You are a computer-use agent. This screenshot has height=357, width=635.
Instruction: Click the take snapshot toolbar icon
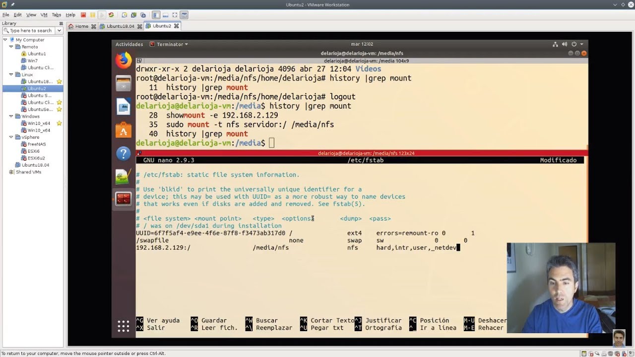coord(125,15)
